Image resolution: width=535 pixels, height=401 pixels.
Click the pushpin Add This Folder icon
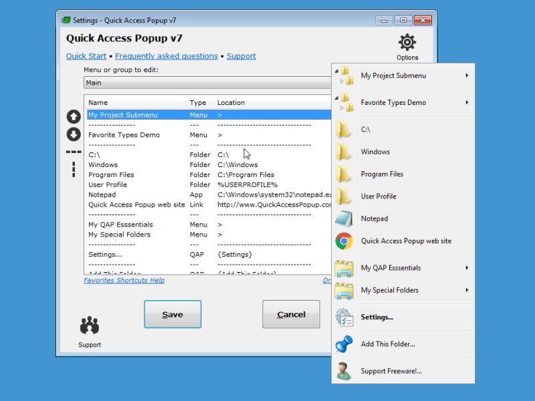(344, 344)
